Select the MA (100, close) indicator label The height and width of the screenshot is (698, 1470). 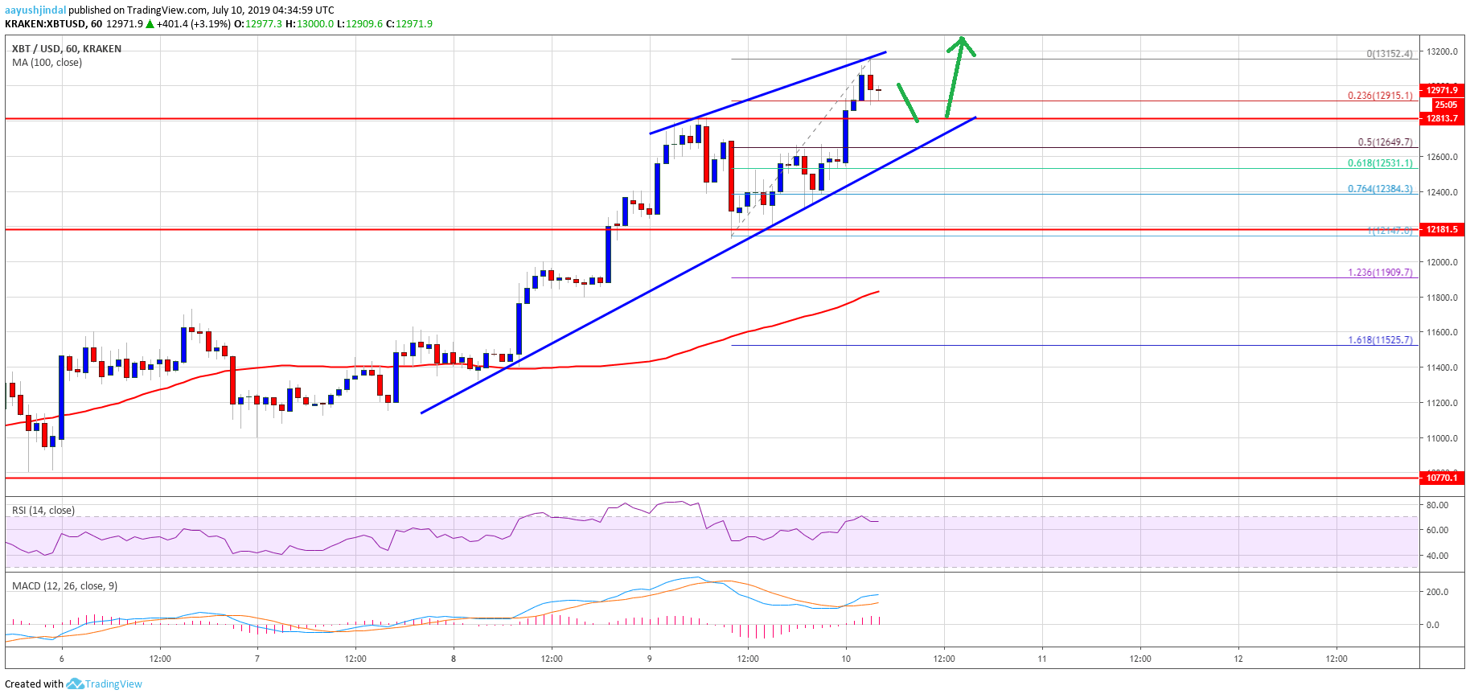pos(47,63)
